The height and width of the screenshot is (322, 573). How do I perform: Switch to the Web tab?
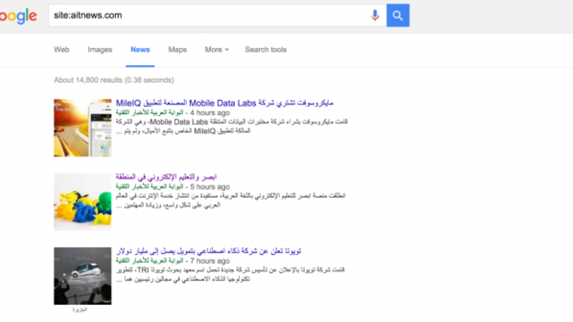coord(62,49)
